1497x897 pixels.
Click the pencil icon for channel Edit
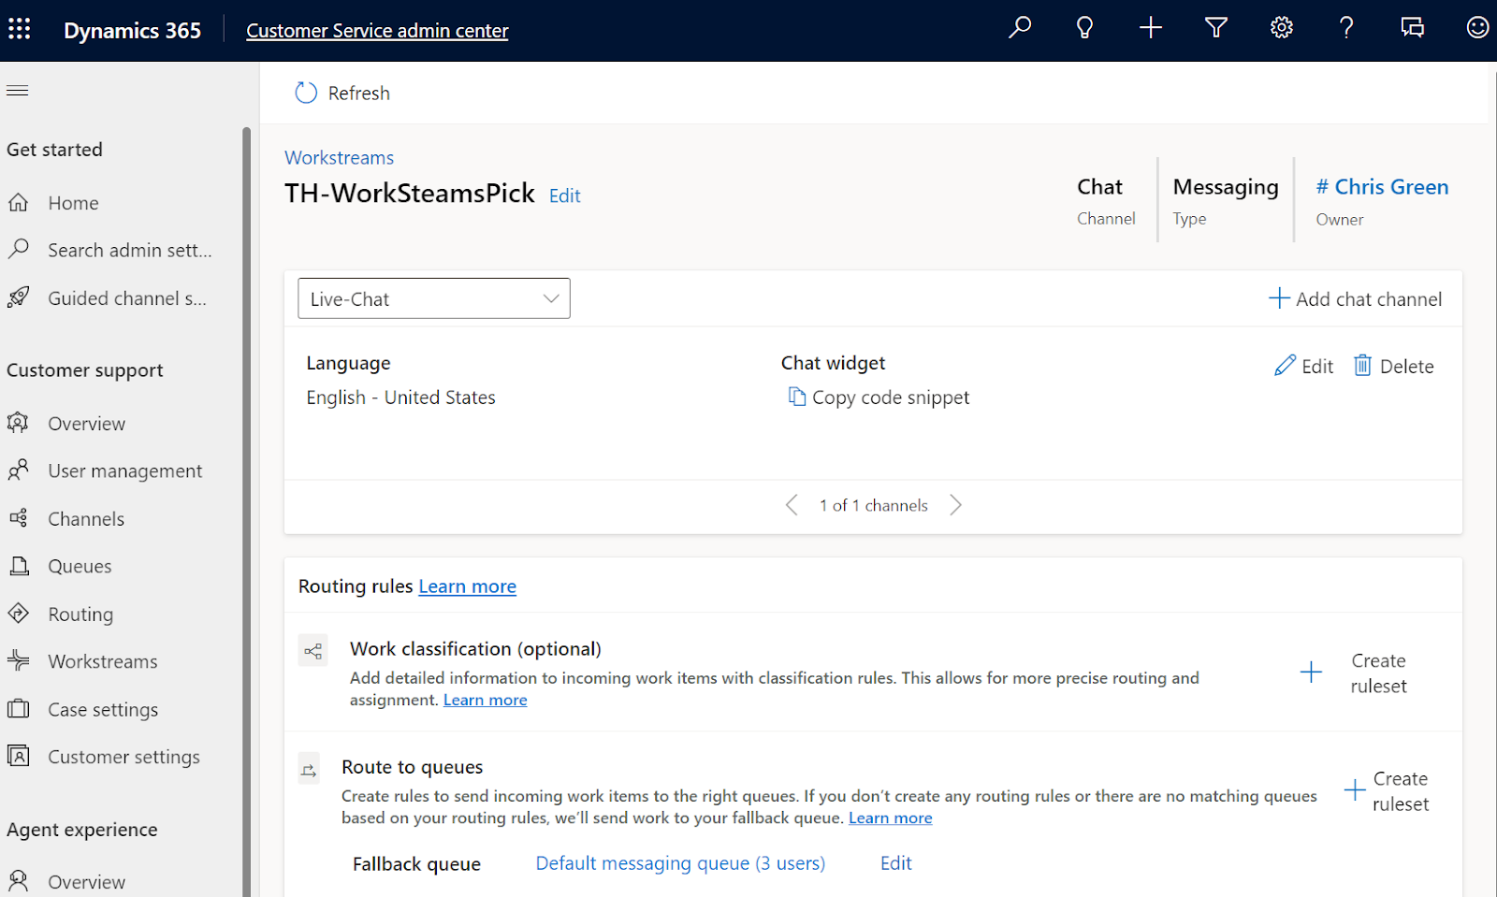pos(1285,366)
